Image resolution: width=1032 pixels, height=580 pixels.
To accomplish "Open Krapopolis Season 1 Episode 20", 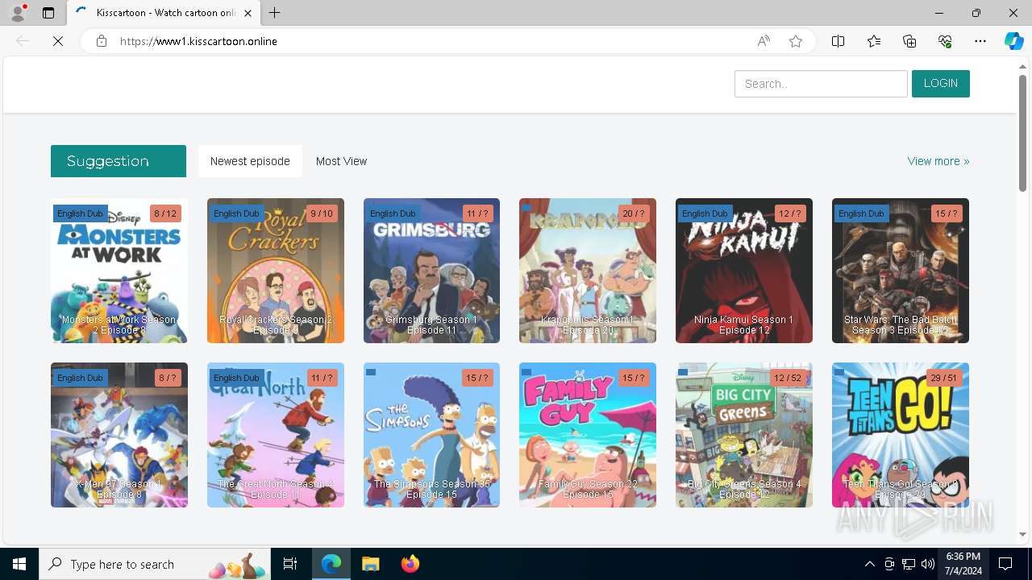I will 588,271.
